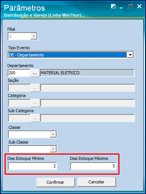Click the Dias Estoque Máximo label

[x=89, y=158]
